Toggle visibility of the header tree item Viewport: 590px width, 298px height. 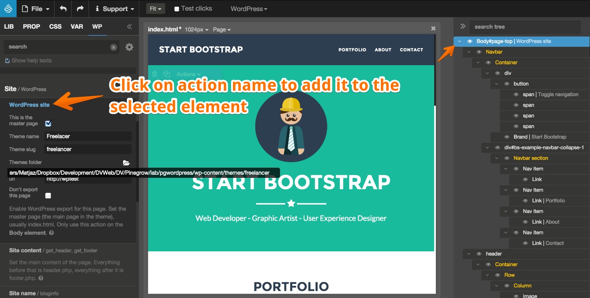[x=479, y=254]
